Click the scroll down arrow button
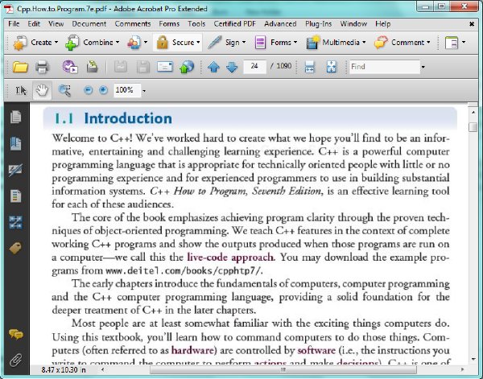The image size is (483, 379). [473, 359]
